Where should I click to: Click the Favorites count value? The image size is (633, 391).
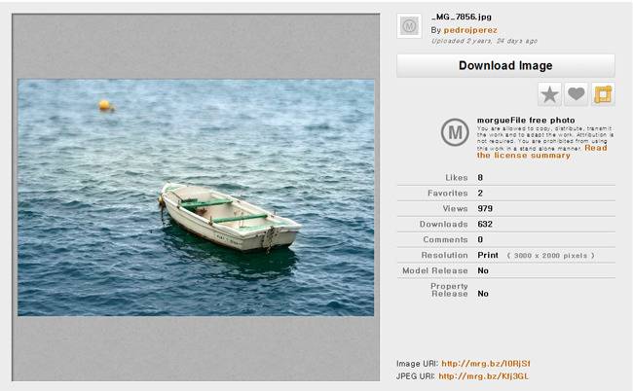point(480,193)
